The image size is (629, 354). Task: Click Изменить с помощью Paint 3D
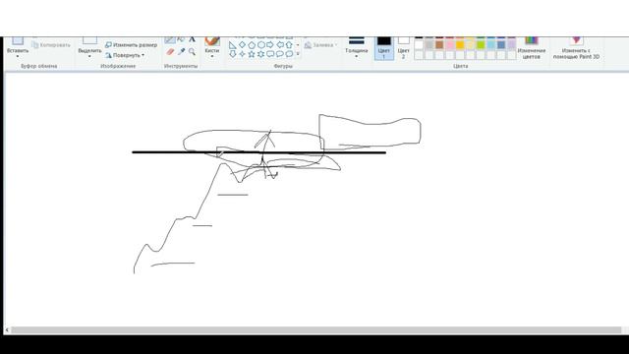pos(576,48)
